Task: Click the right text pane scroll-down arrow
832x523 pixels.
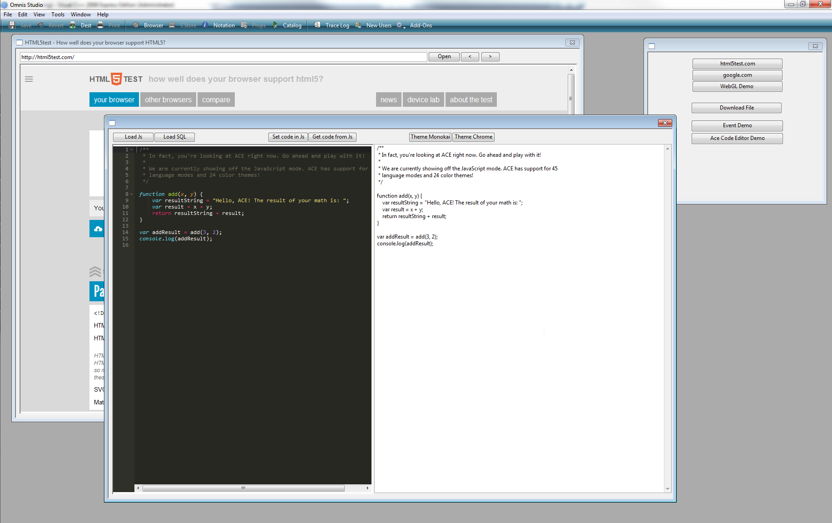Action: point(668,489)
